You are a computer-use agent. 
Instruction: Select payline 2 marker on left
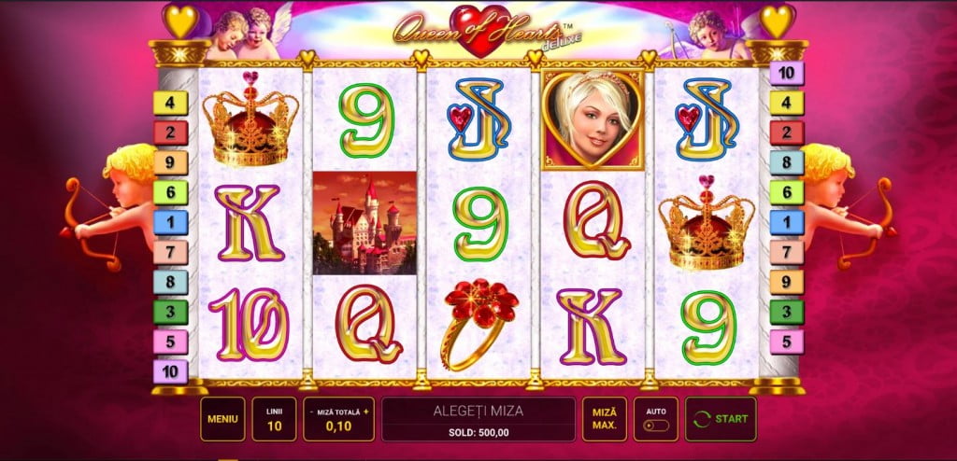pos(170,133)
